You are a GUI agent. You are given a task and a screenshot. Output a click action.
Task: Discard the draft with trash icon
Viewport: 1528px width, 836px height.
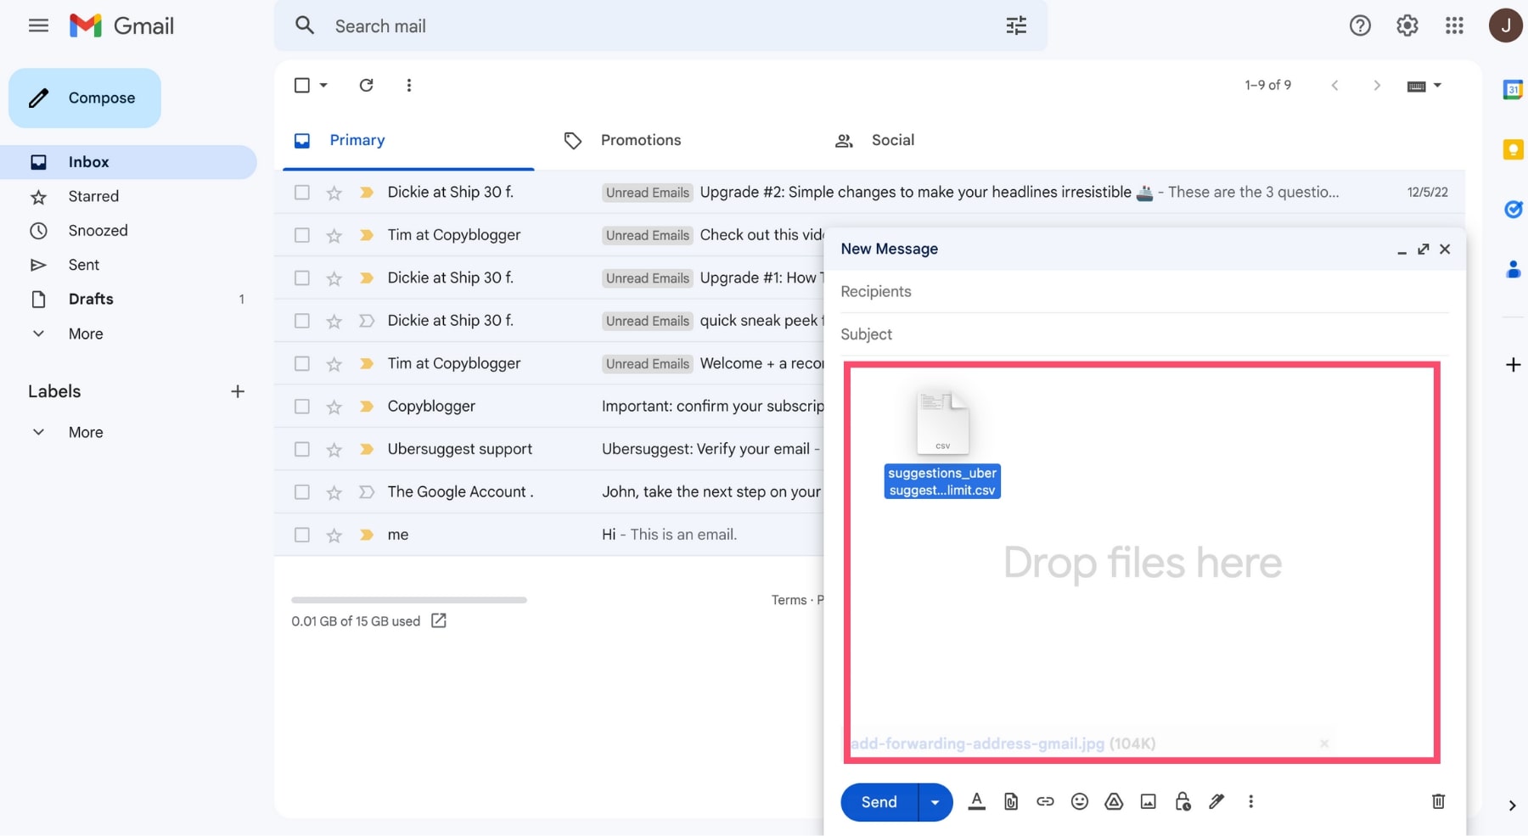pyautogui.click(x=1438, y=801)
